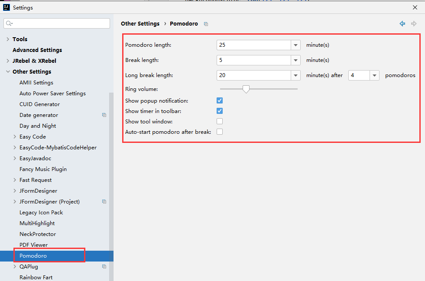This screenshot has width=425, height=281.
Task: Click the project icon next to Date generator
Action: pos(104,115)
